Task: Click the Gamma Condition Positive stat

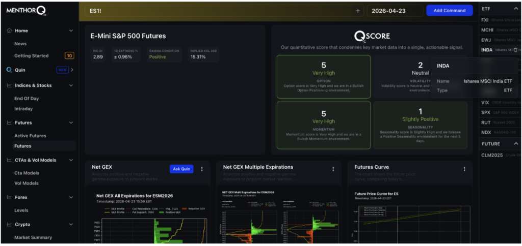Action: [x=164, y=54]
